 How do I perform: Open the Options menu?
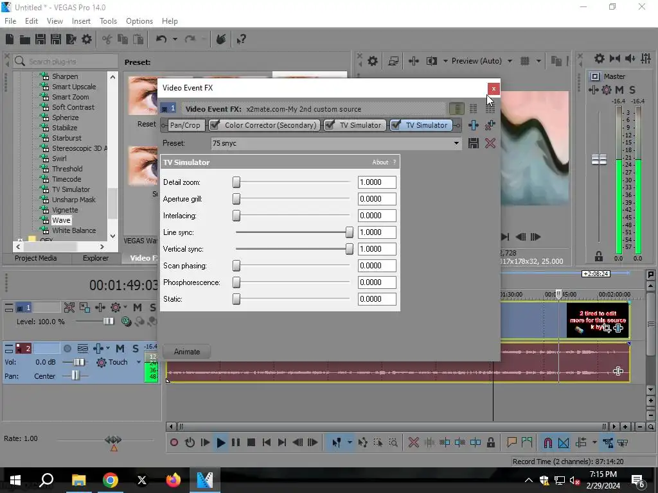(139, 21)
